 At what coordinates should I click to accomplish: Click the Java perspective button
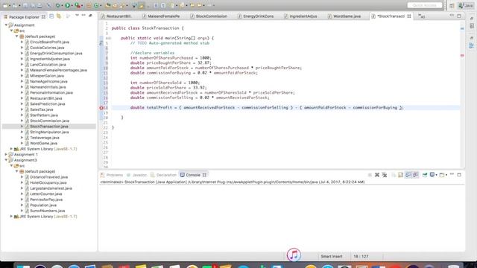click(466, 5)
